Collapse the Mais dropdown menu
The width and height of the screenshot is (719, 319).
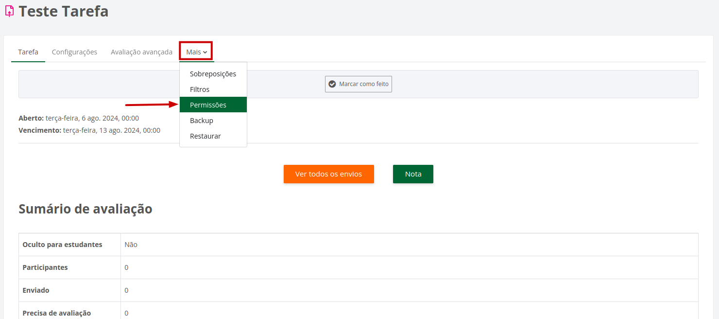(196, 52)
